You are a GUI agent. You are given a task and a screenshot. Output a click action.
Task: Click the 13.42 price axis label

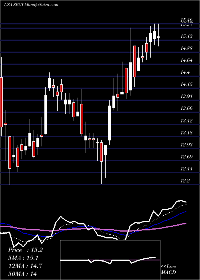(186, 121)
